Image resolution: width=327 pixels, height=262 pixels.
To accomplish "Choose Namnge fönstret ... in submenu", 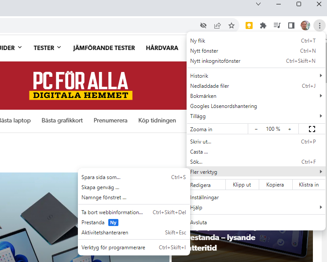I will tap(134, 197).
